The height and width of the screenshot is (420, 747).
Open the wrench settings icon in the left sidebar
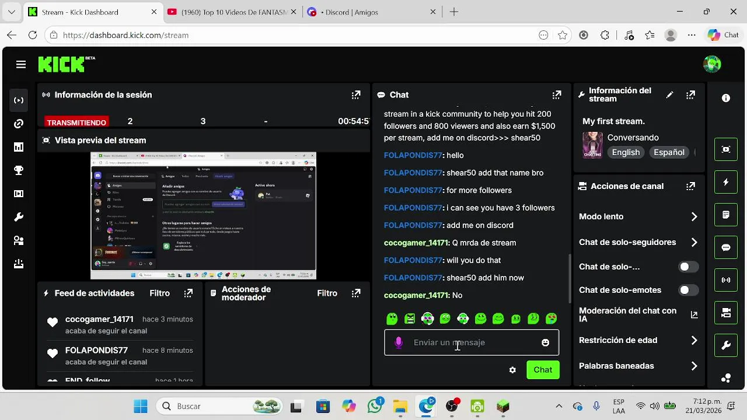[x=19, y=217]
